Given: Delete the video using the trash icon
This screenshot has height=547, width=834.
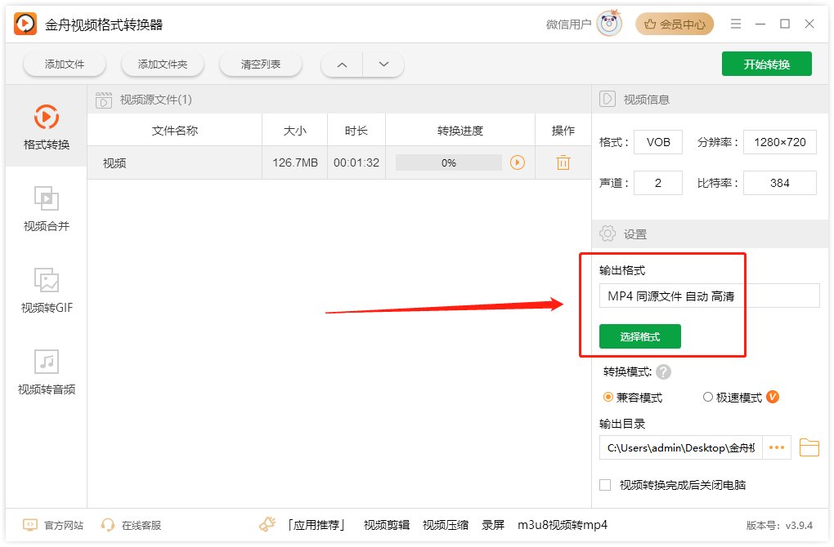Looking at the screenshot, I should pyautogui.click(x=563, y=162).
